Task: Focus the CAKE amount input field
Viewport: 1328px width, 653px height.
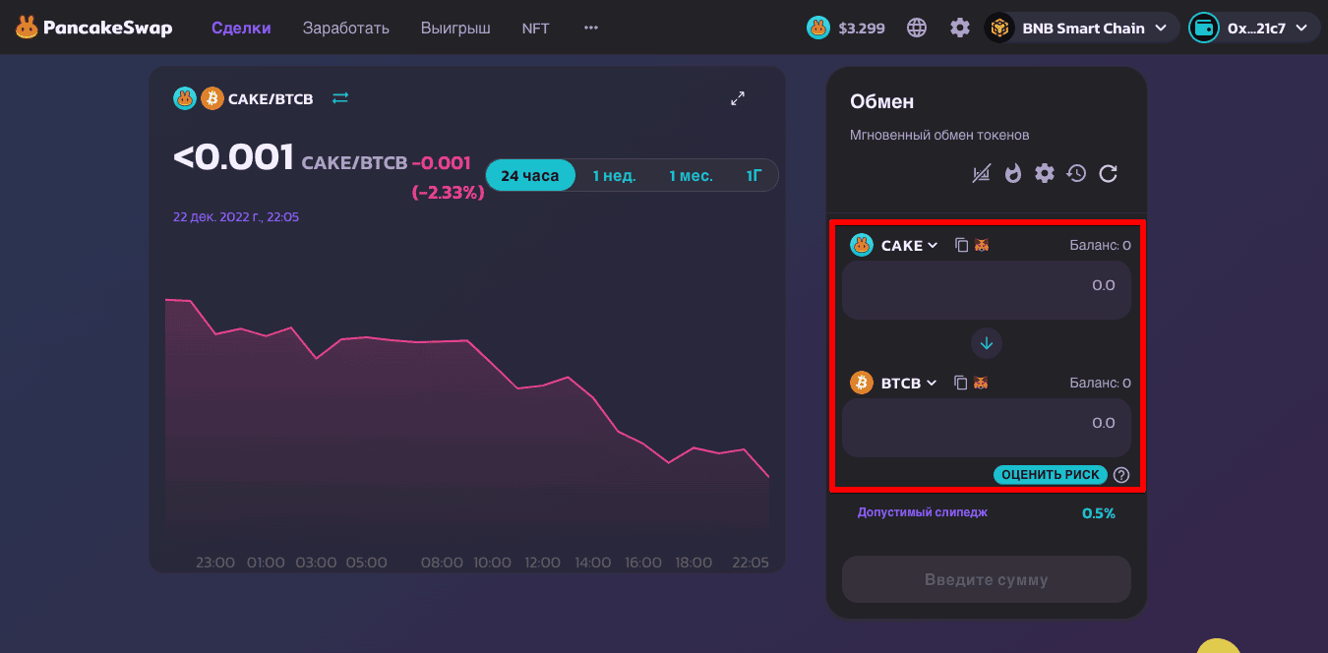Action: pos(987,289)
